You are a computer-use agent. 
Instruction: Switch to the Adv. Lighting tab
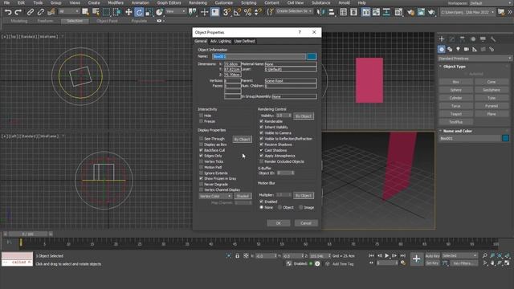[x=221, y=41]
